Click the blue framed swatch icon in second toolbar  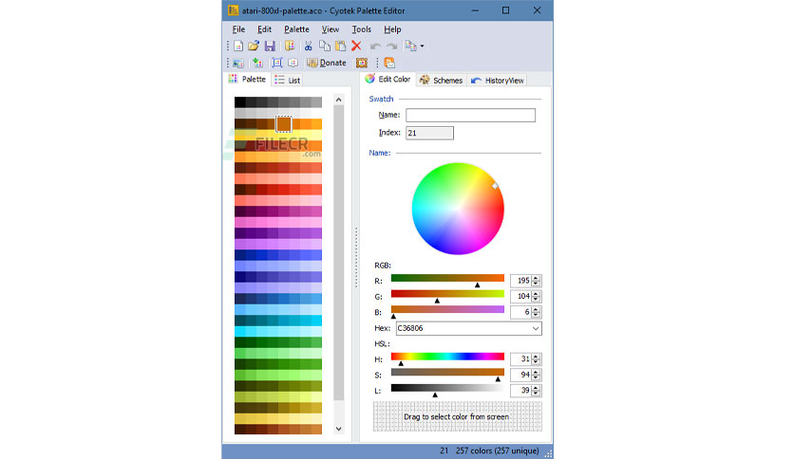pos(277,64)
